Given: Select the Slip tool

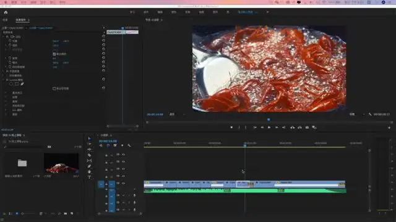Looking at the screenshot, I should click(89, 160).
